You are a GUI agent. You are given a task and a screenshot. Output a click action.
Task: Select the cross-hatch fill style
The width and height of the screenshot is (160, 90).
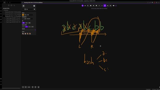(26, 23)
